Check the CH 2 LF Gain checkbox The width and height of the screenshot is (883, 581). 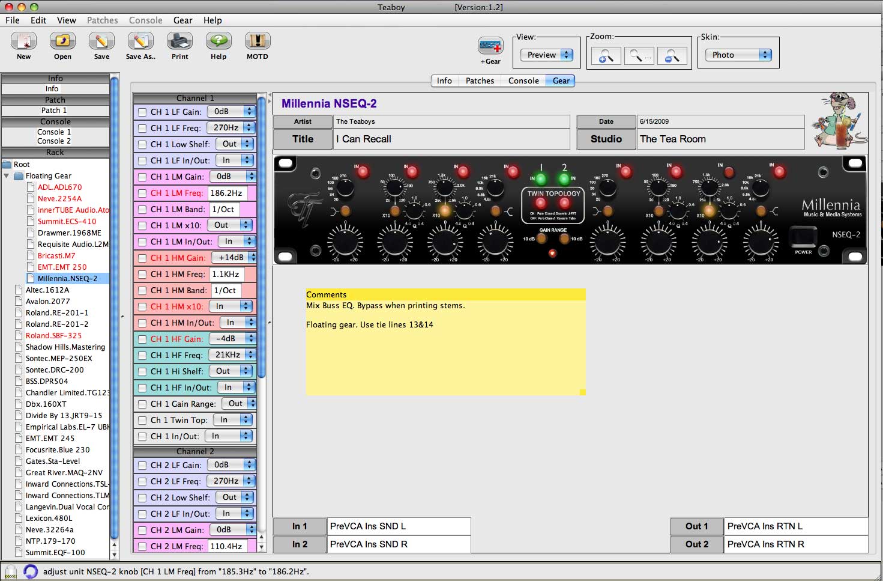(x=142, y=465)
